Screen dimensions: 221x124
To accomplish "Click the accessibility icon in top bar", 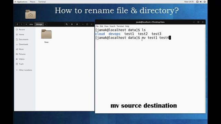I will click(x=197, y=2).
